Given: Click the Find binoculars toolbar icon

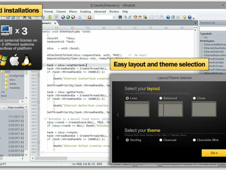Looking at the screenshot, I should tap(120, 17).
